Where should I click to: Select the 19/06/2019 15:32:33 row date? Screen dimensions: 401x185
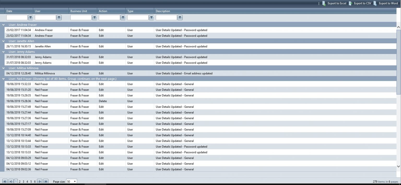[19, 84]
